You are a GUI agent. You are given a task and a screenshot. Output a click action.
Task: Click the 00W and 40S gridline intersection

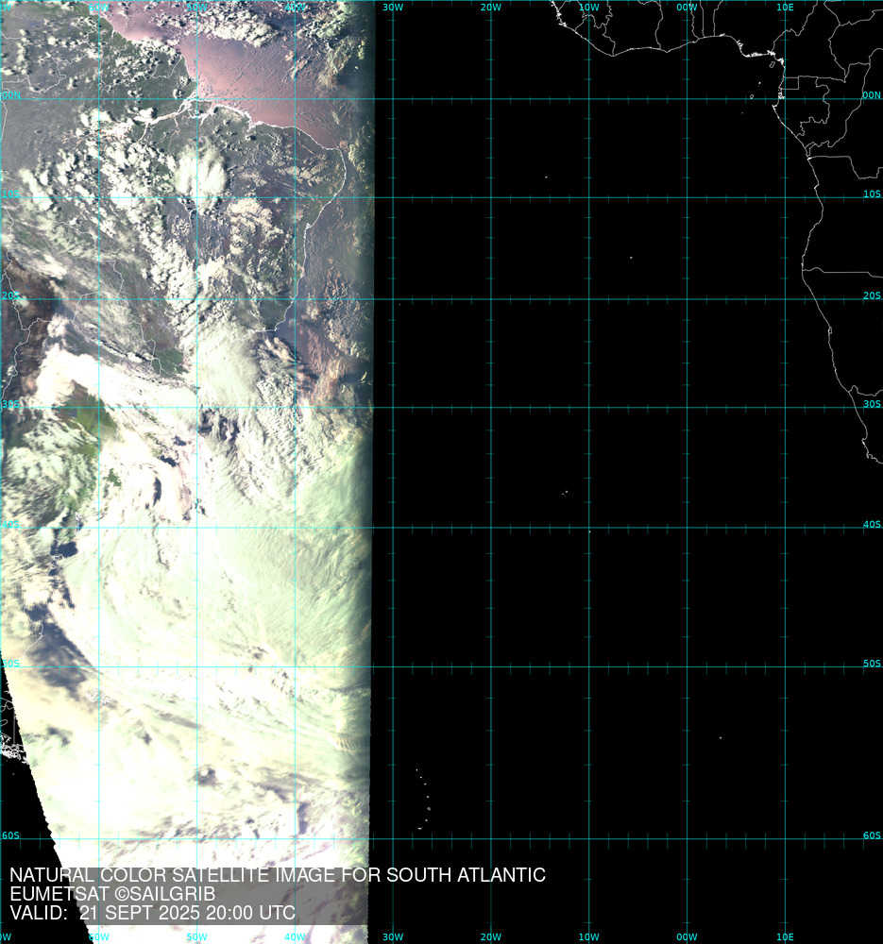click(x=688, y=528)
